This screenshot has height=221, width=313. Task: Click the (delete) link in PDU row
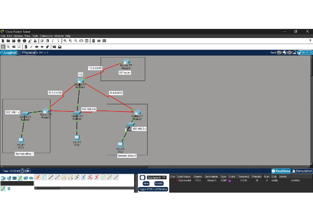[x=296, y=180]
